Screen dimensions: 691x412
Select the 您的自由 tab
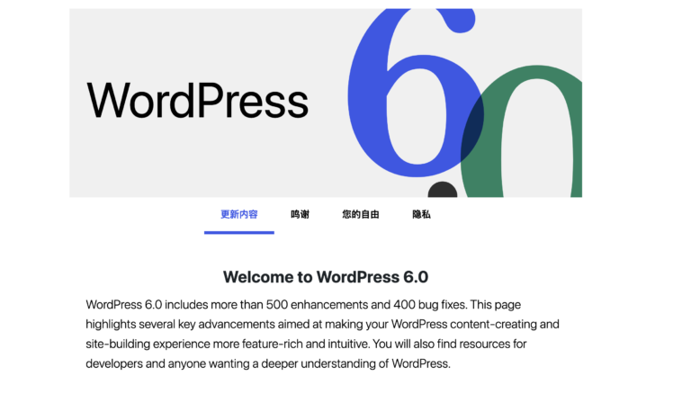coord(361,215)
